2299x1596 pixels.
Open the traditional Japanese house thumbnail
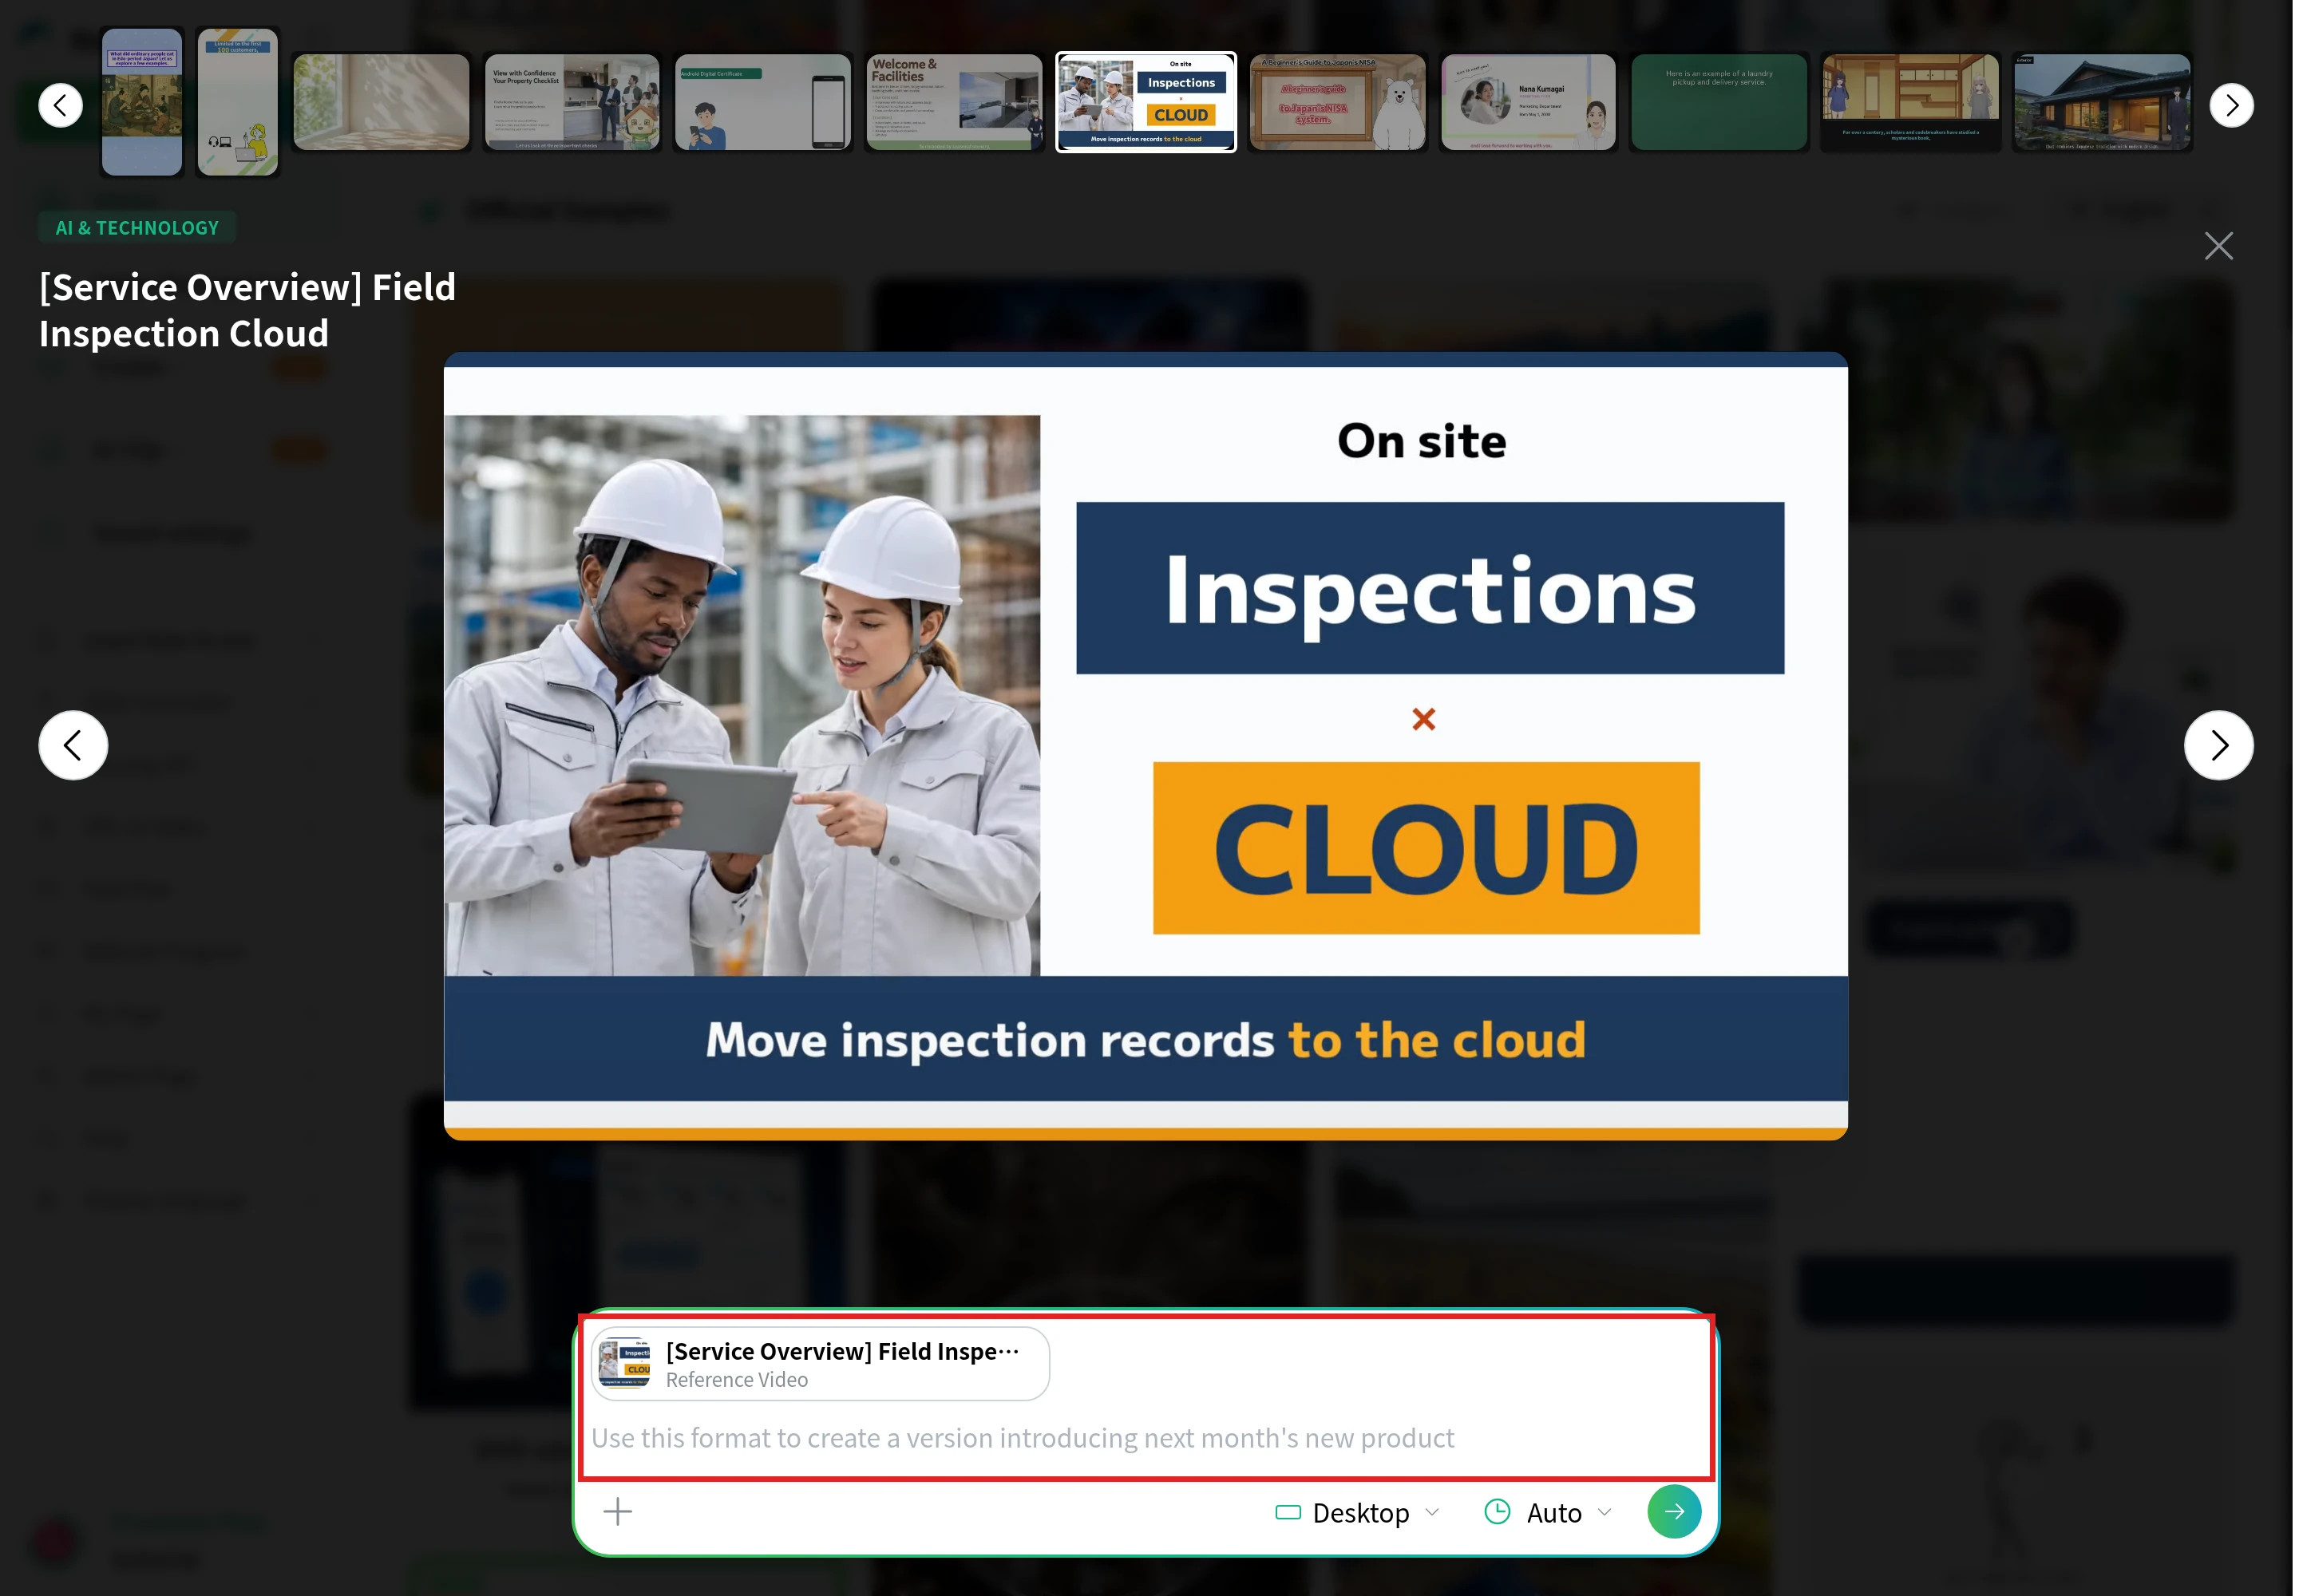click(2102, 102)
